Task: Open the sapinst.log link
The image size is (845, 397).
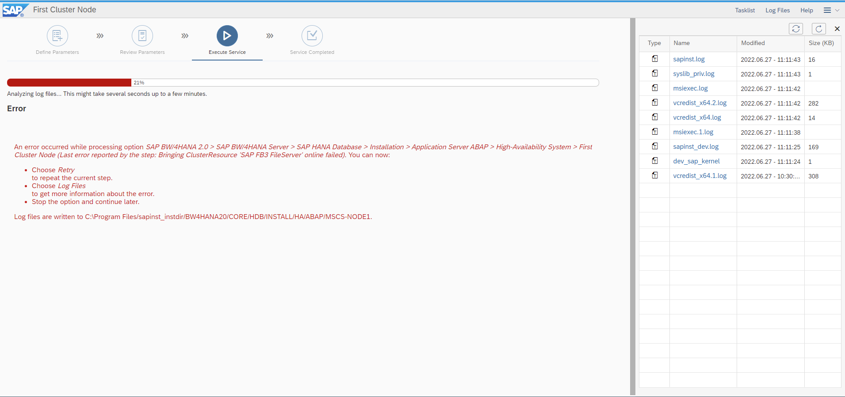Action: 689,59
